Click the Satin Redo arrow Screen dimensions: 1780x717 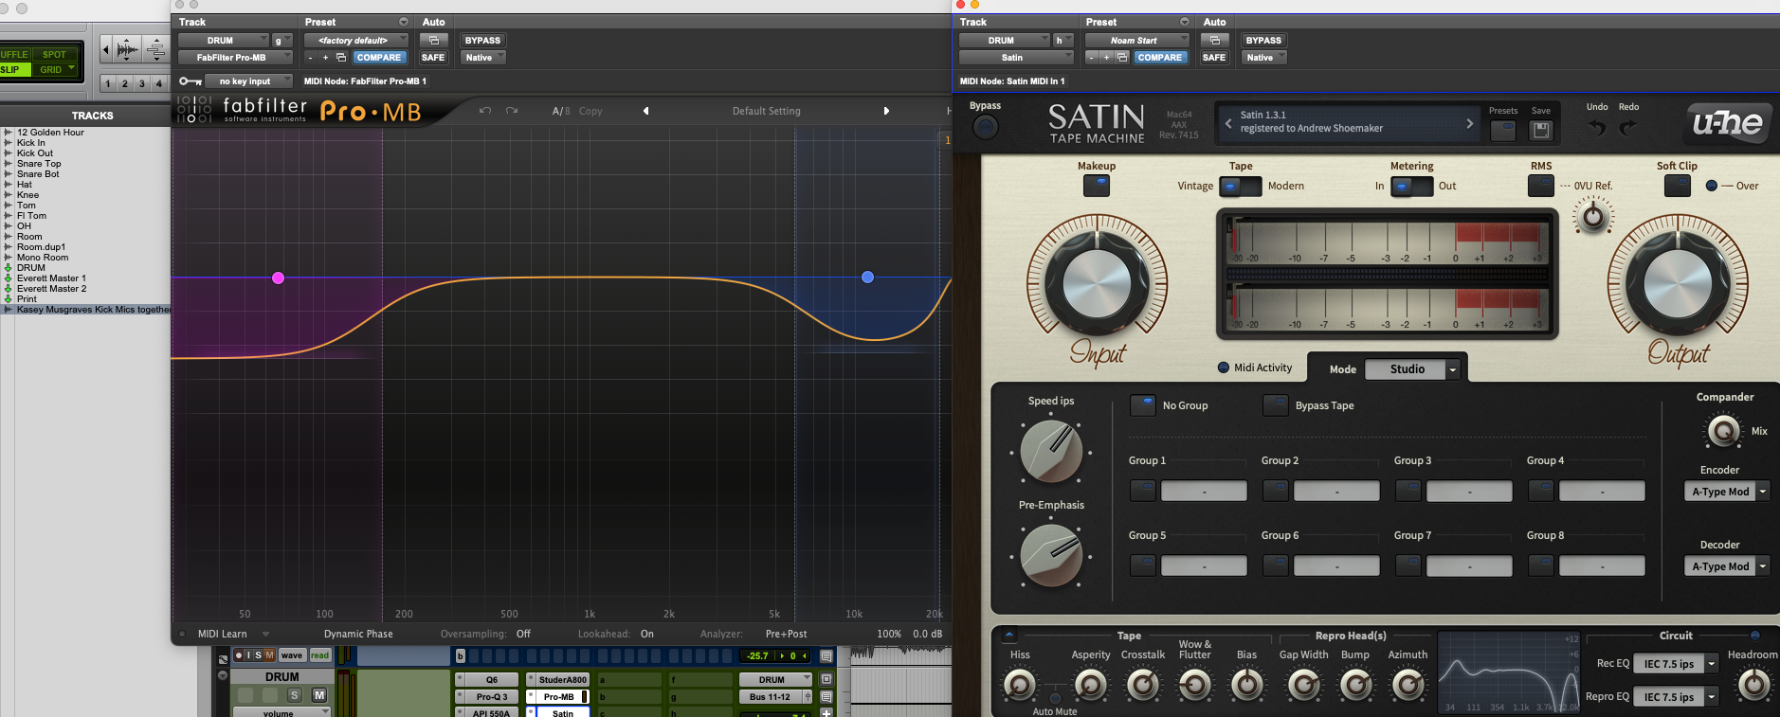(1628, 127)
